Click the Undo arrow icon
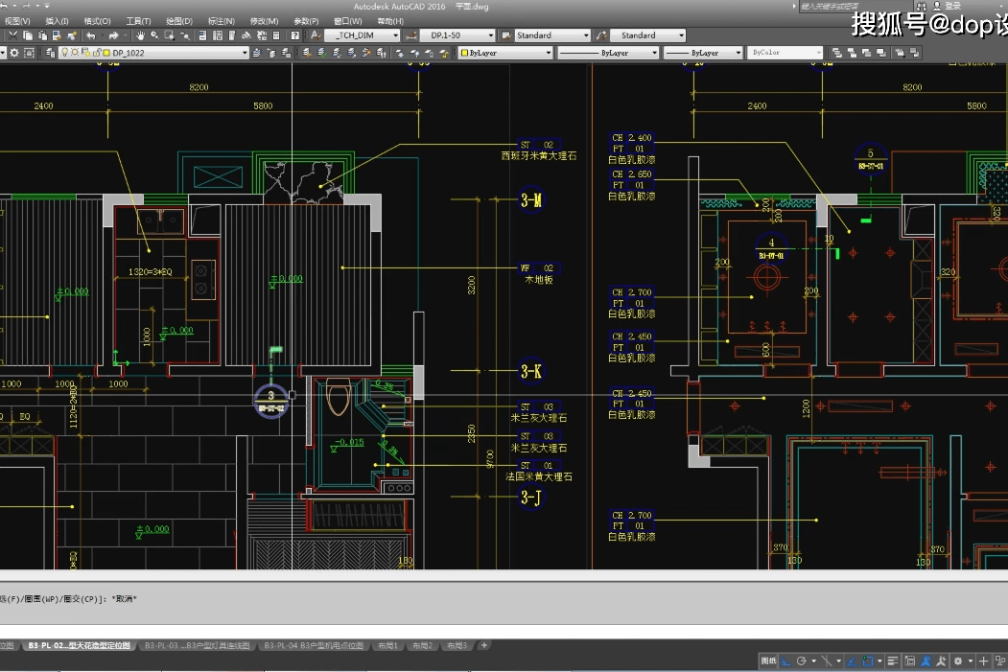This screenshot has width=1008, height=672. click(91, 36)
